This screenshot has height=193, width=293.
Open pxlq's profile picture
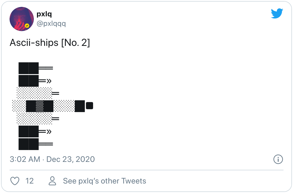pos(22,19)
